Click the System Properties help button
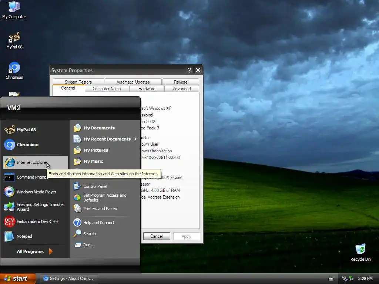 (190, 70)
